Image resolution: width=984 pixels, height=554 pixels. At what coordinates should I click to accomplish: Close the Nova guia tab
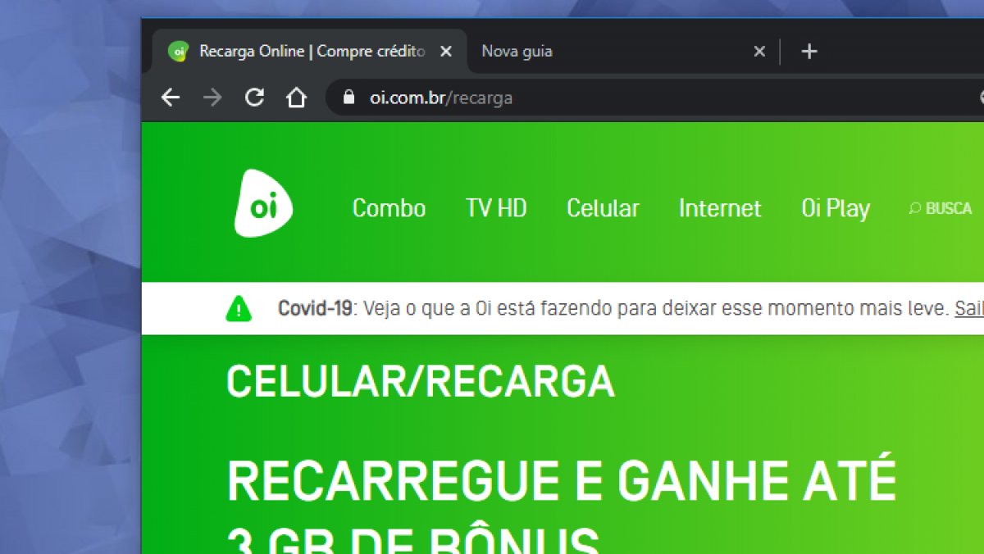click(x=759, y=52)
